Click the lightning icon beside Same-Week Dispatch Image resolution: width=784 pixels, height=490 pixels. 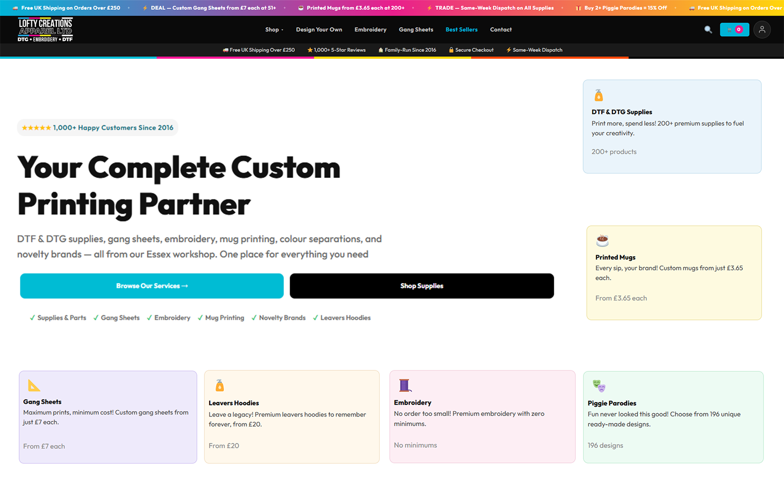coord(509,50)
